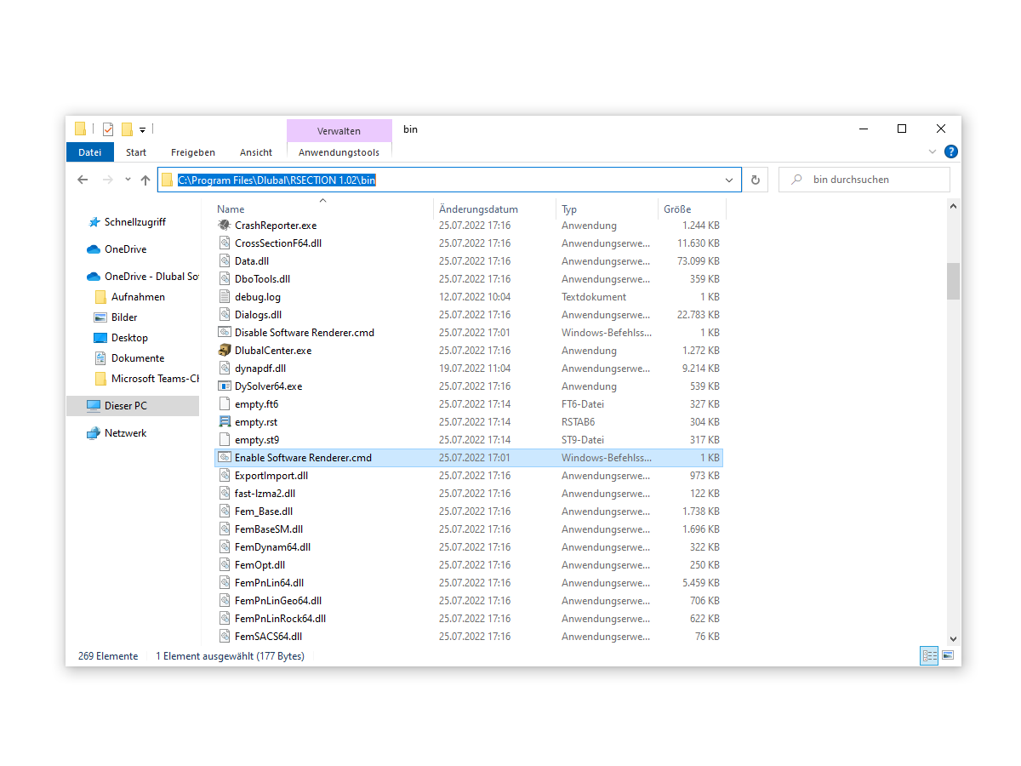Sort by the Name column header
Viewport: 1021px width, 766px height.
(322, 209)
